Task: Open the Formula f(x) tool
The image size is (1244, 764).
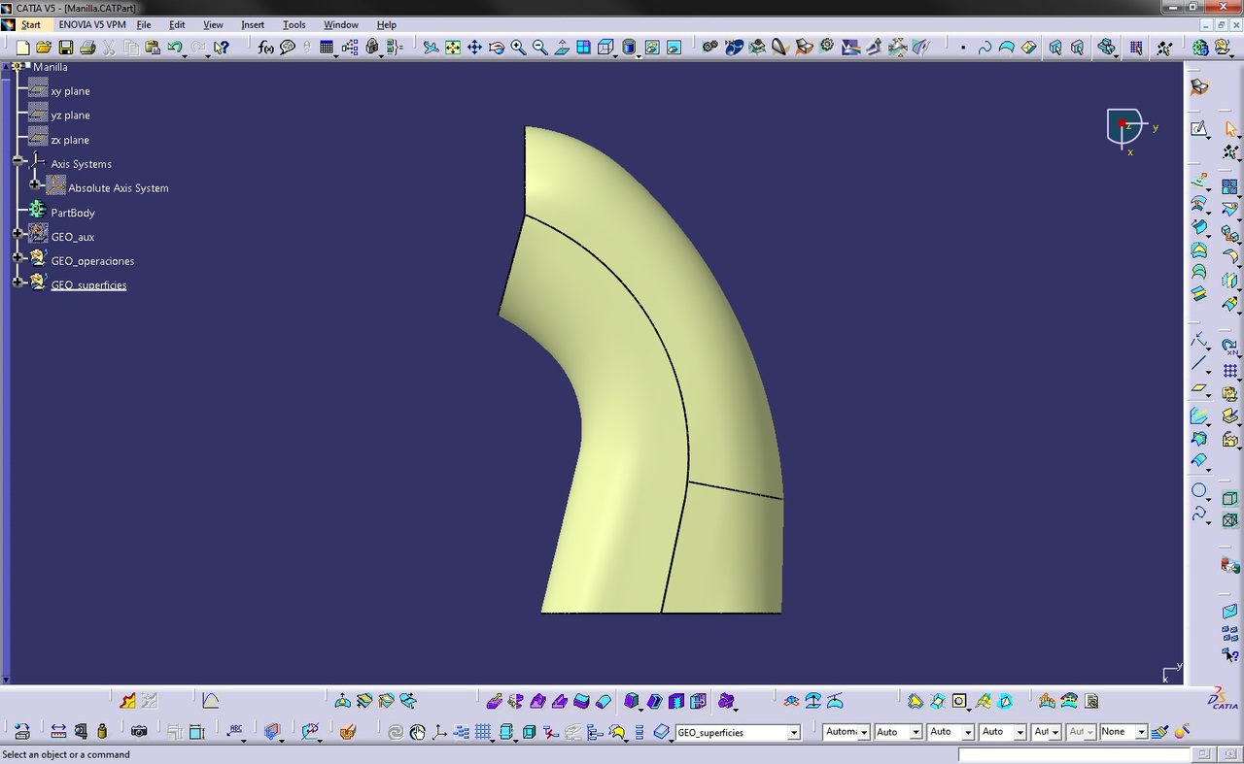Action: pyautogui.click(x=265, y=47)
